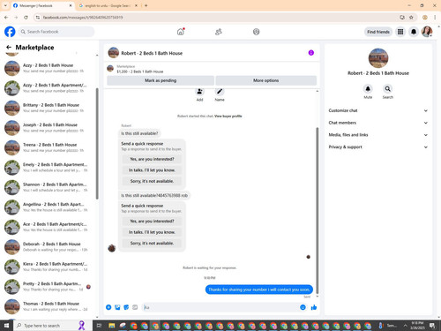Bookmark this page star icon
This screenshot has height=331, width=441.
[411, 18]
